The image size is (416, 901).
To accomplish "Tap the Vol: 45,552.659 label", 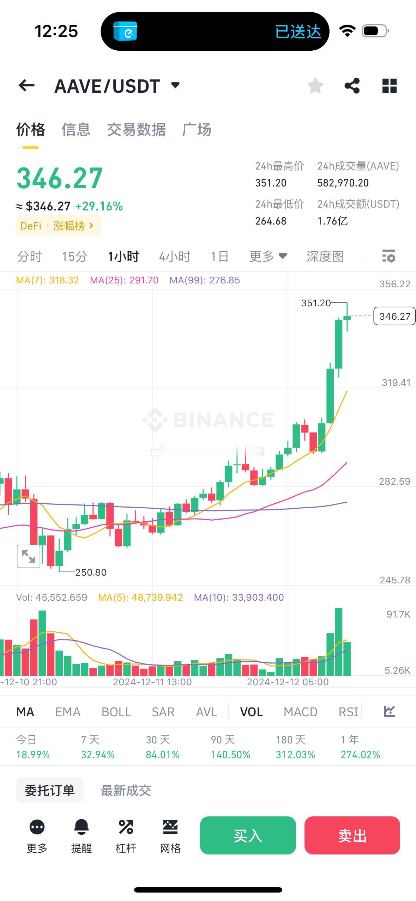I will [x=52, y=597].
